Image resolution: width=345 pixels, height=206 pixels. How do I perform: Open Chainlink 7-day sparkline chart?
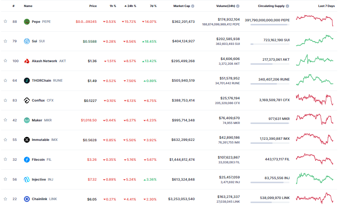pyautogui.click(x=314, y=198)
